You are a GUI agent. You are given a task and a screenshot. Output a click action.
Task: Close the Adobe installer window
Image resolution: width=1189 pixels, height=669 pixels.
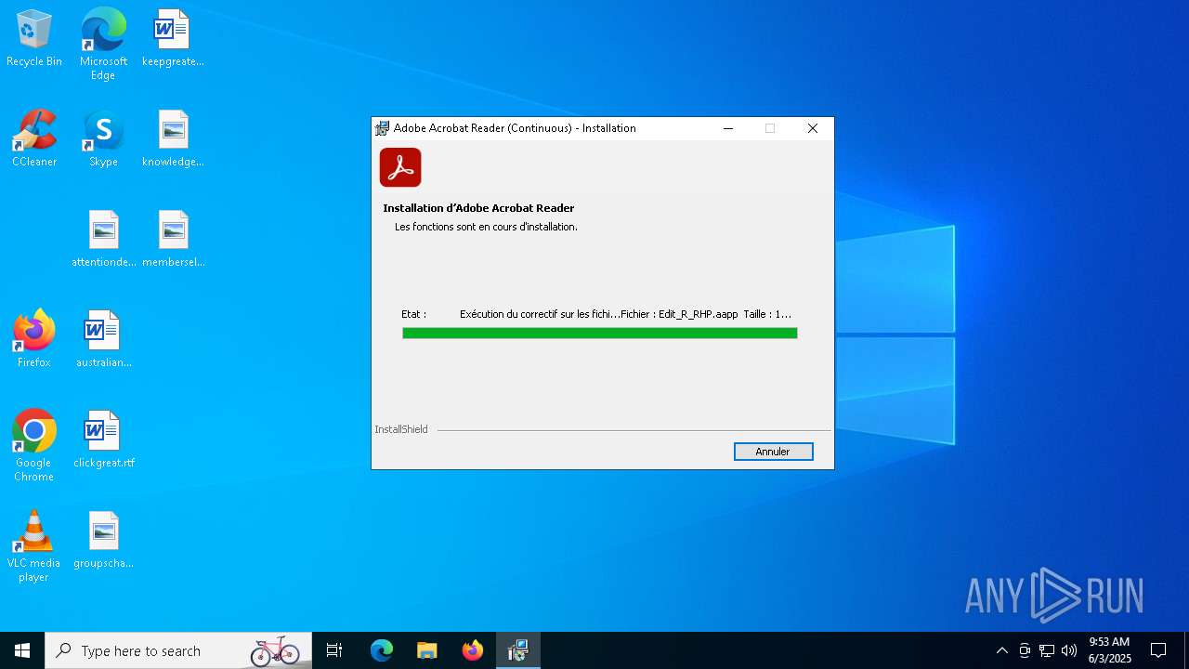813,128
